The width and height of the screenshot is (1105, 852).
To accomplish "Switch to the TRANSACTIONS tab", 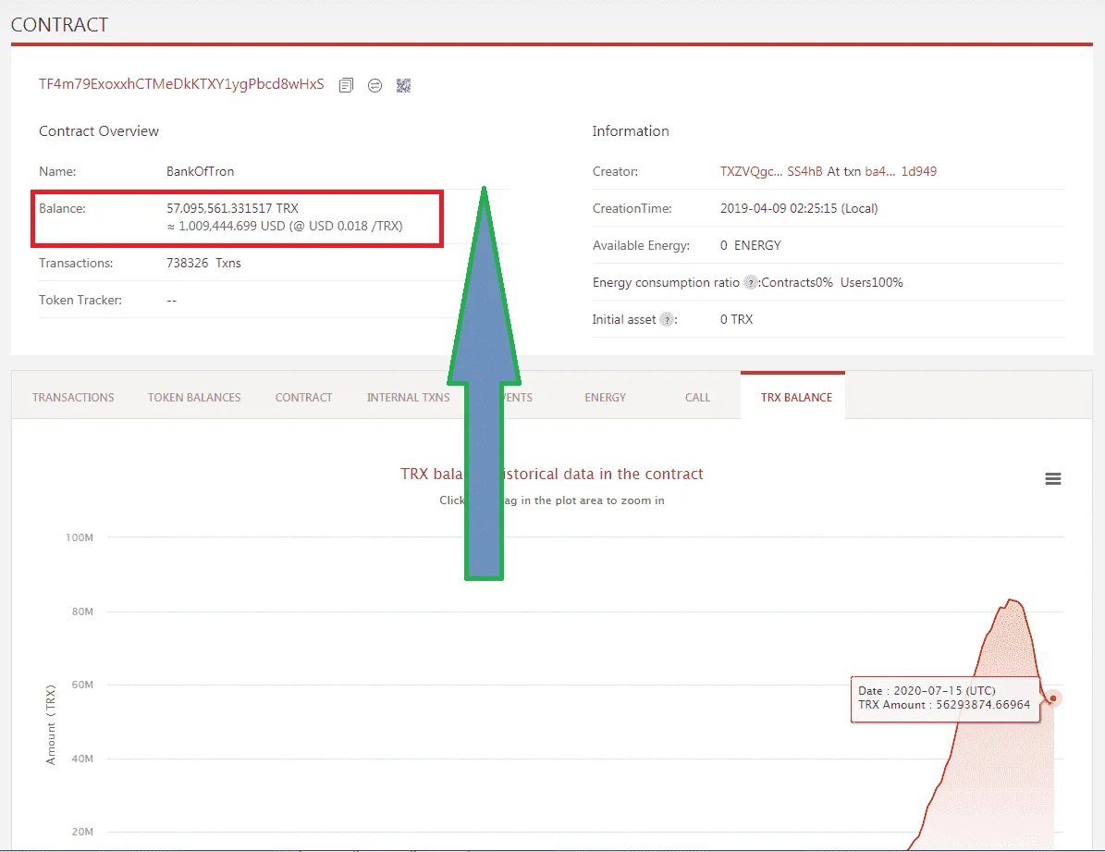I will [73, 397].
